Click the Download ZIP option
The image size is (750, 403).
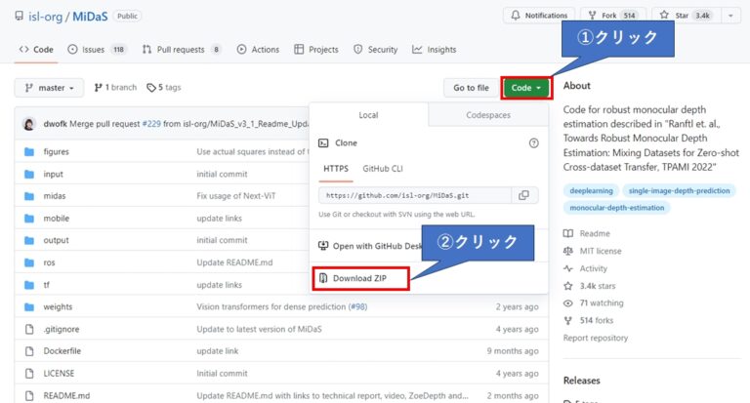(361, 278)
